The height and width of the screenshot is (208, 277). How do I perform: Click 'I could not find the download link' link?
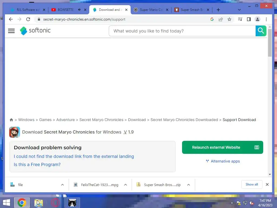(74, 156)
